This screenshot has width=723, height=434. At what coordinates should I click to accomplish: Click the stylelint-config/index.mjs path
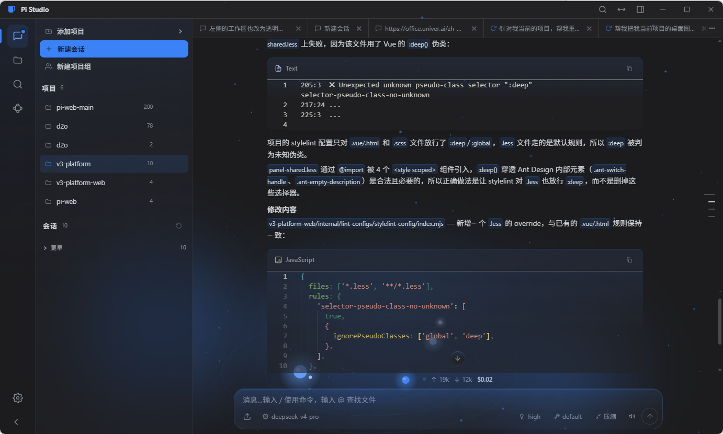pyautogui.click(x=356, y=224)
